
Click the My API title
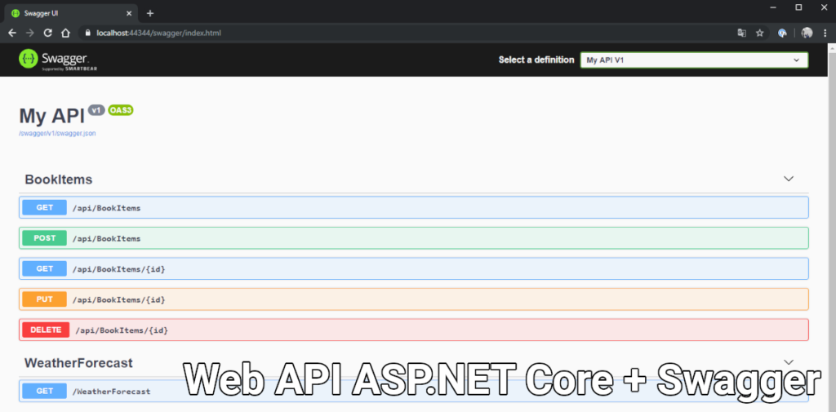pyautogui.click(x=51, y=116)
